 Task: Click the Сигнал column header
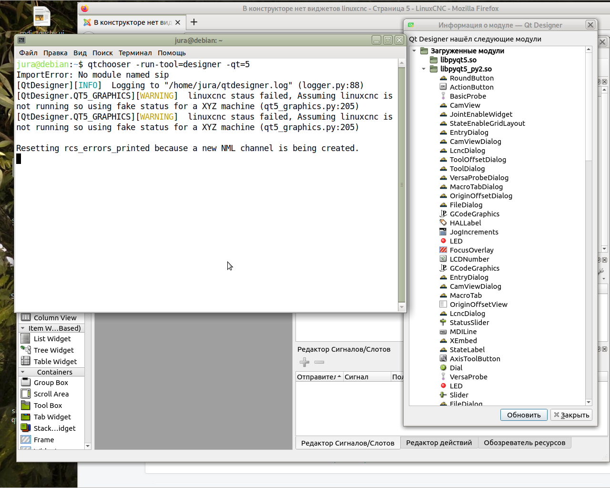pos(366,377)
